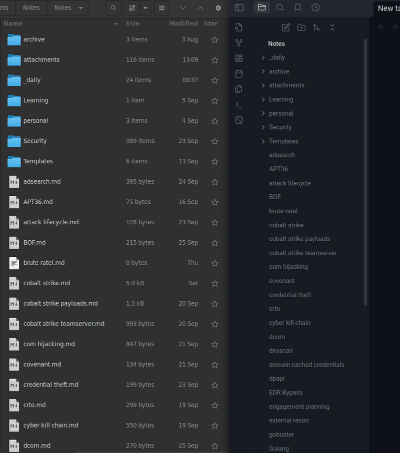This screenshot has width=400, height=453.
Task: Open the cobalt strike payloads note
Action: pos(299,239)
